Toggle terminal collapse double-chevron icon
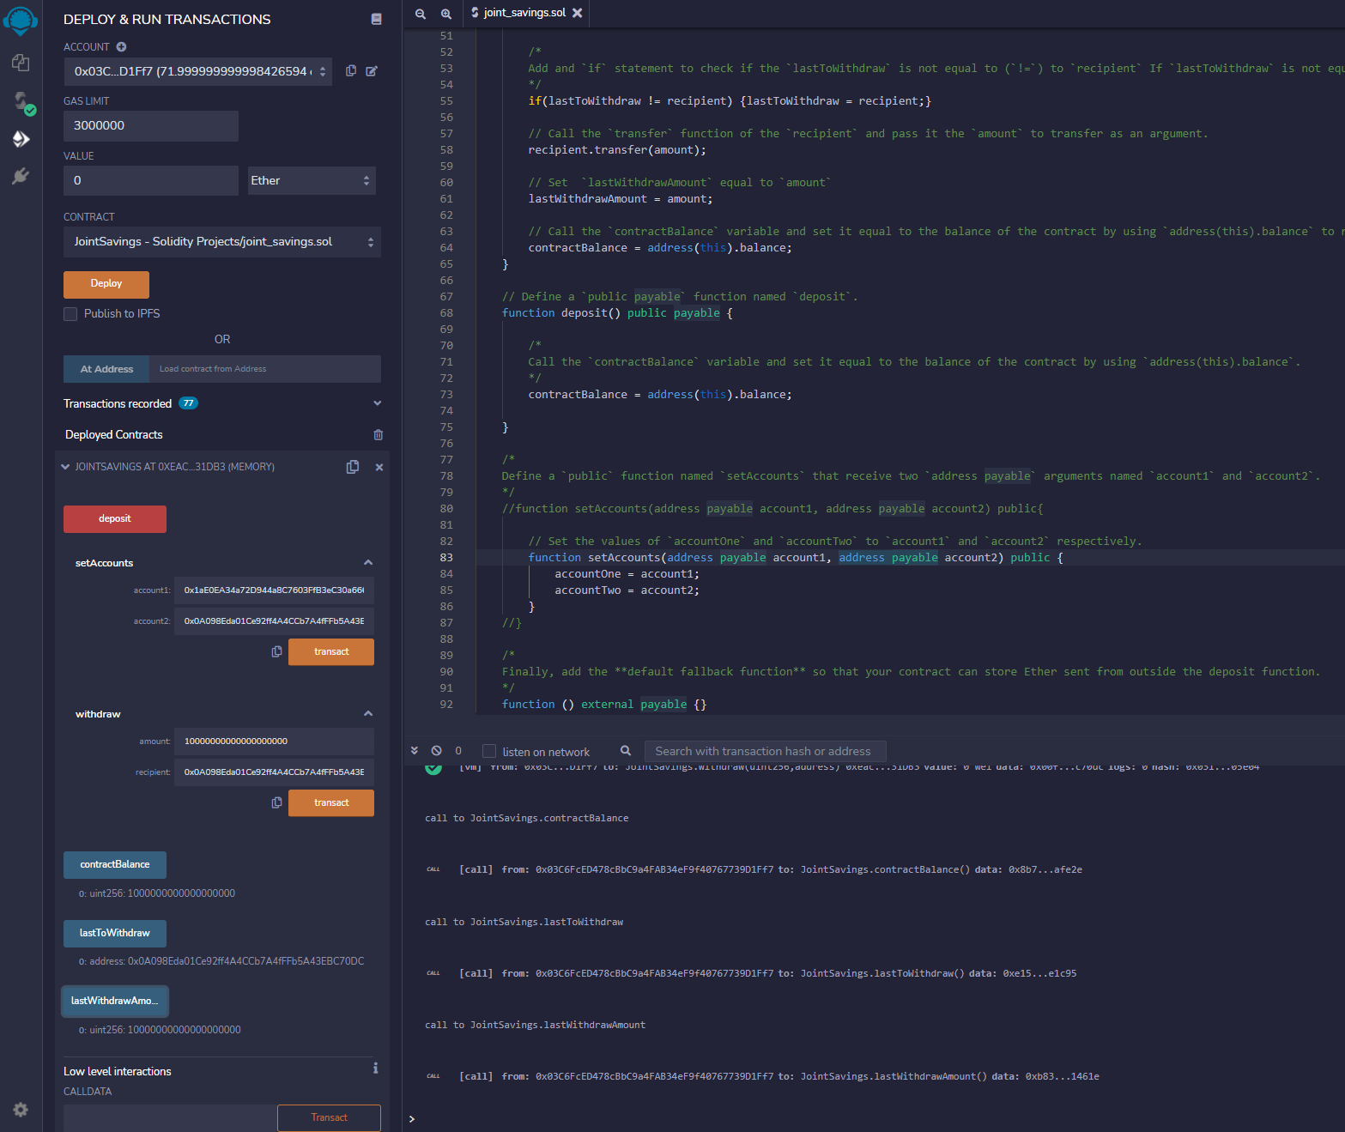Screen dimensions: 1345x1132 pos(415,750)
